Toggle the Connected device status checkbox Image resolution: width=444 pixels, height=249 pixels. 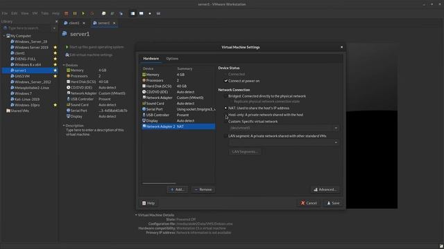(225, 74)
